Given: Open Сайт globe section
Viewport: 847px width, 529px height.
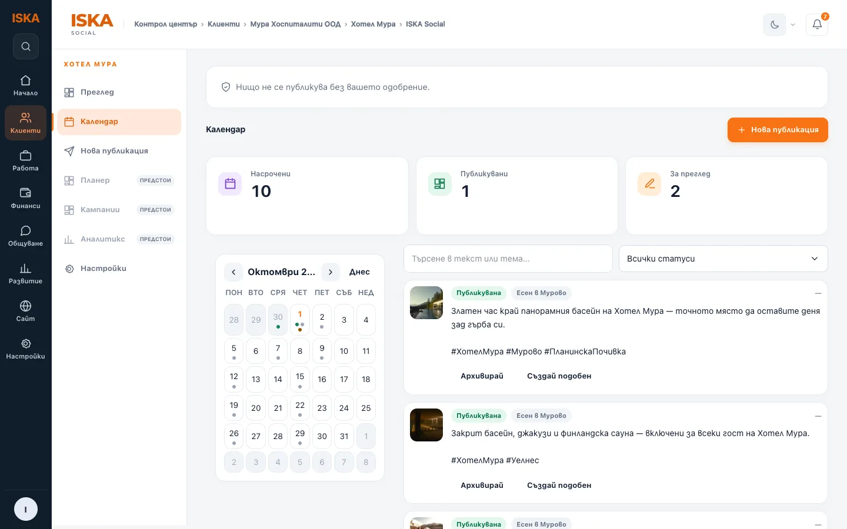Looking at the screenshot, I should pos(26,312).
